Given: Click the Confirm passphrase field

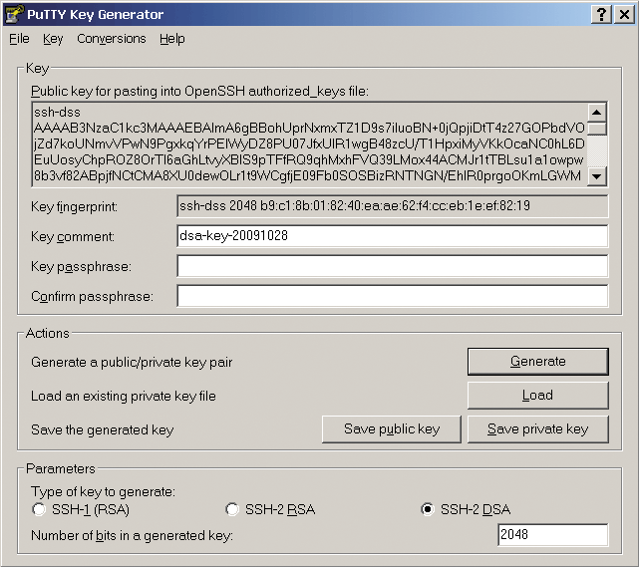Looking at the screenshot, I should [x=392, y=297].
